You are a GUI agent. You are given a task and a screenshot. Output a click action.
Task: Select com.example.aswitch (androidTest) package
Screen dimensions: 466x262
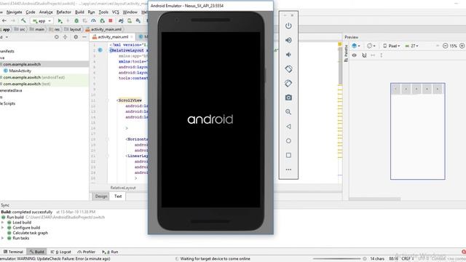[x=34, y=77]
